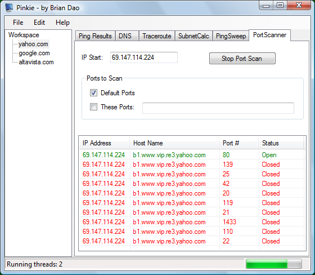
Task: Switch to the SubnetCalc tab
Action: tap(193, 36)
